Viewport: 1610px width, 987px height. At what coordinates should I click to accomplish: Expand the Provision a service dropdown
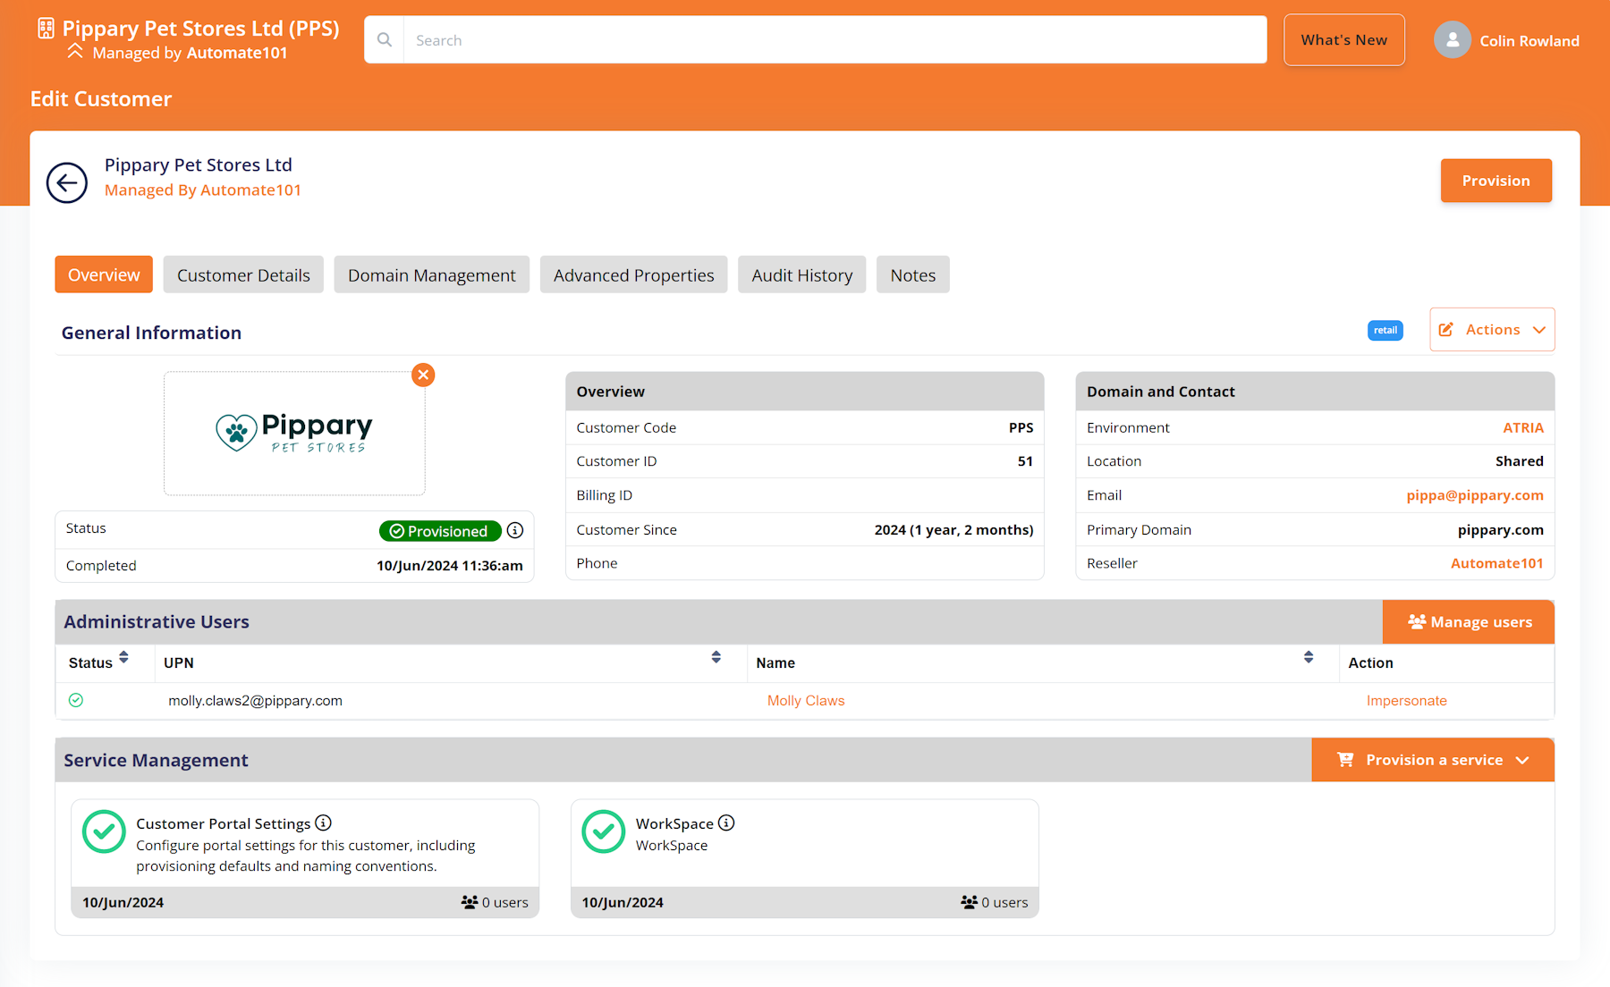[x=1431, y=759]
